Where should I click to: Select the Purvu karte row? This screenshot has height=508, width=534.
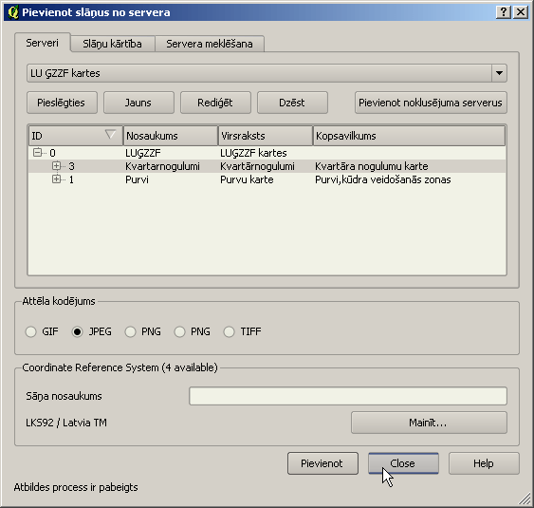point(267,179)
